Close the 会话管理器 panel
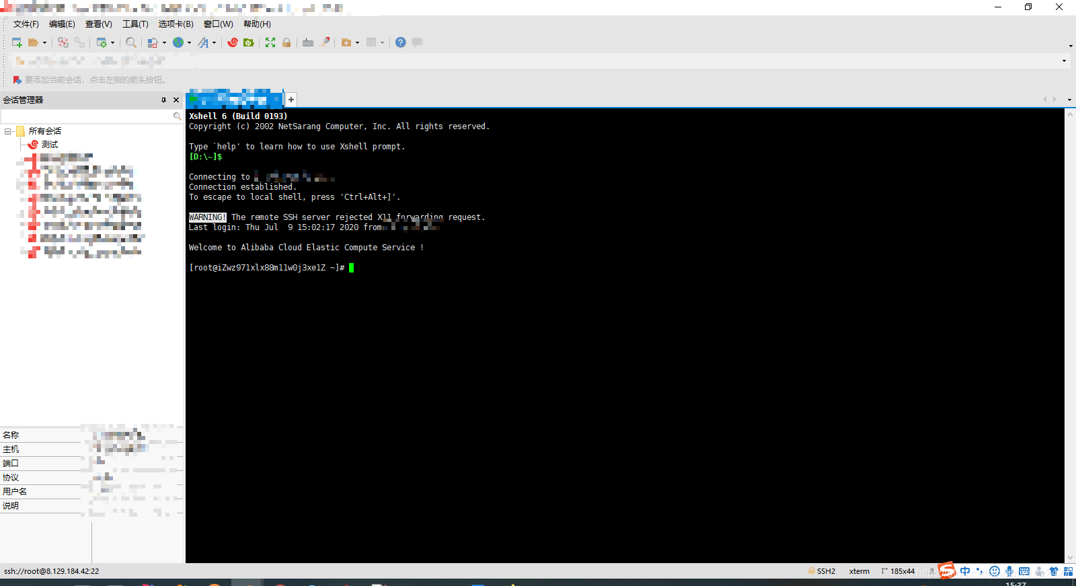1076x586 pixels. tap(176, 100)
